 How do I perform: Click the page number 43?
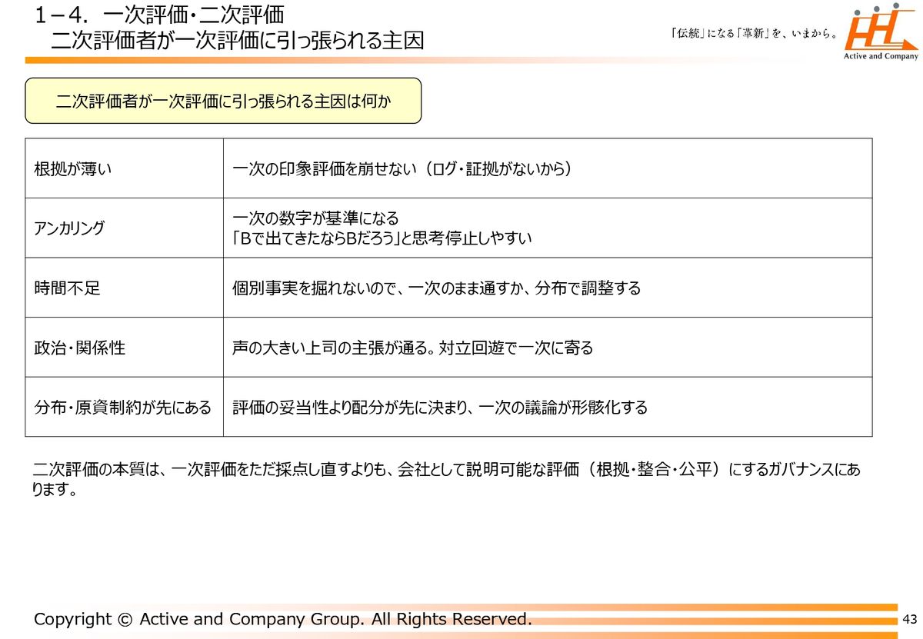(910, 620)
